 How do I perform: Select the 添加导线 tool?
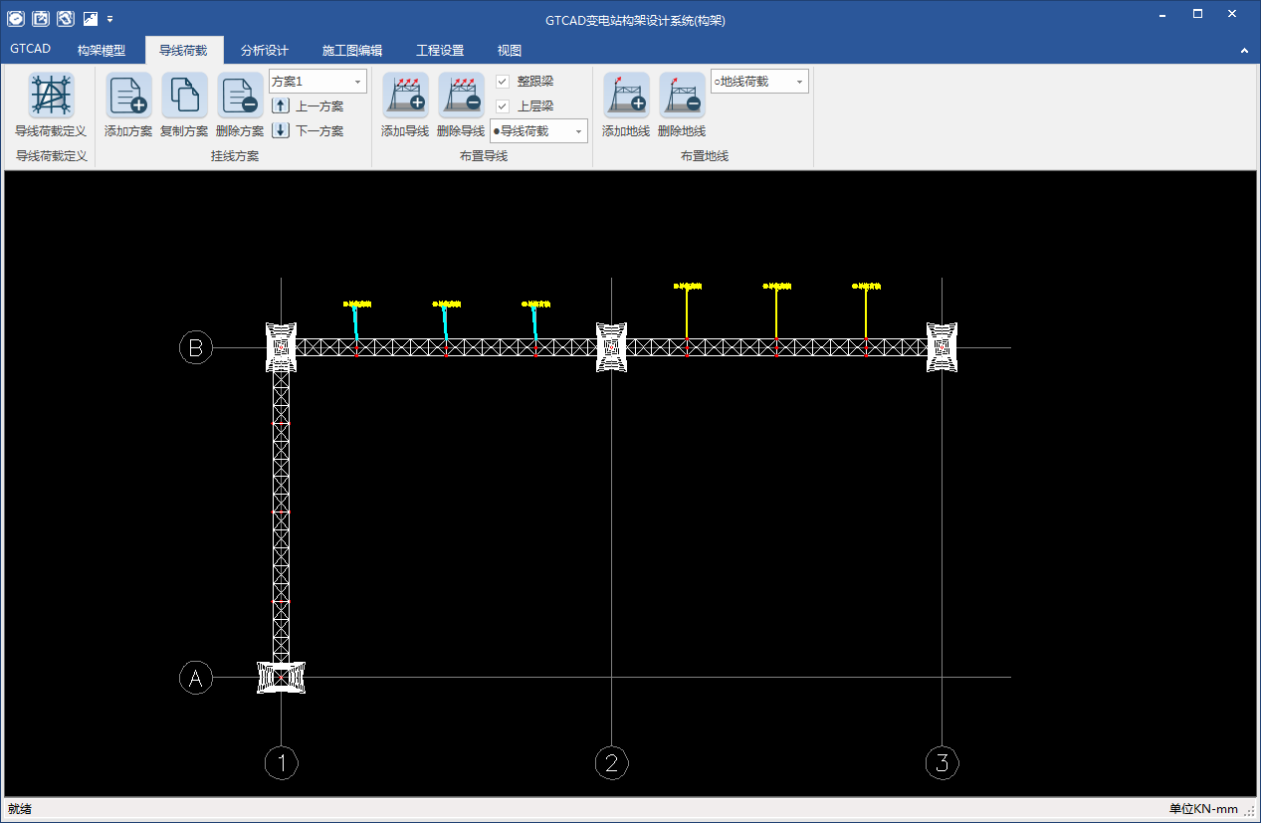click(x=405, y=97)
